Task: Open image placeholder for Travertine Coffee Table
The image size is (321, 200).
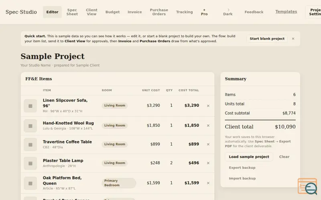Action: pyautogui.click(x=30, y=144)
